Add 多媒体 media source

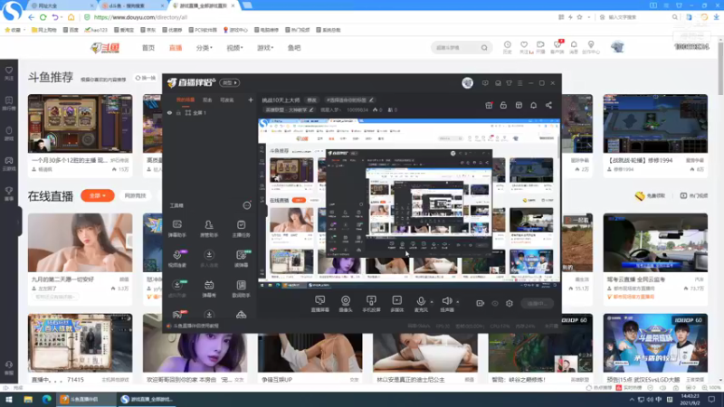point(396,304)
